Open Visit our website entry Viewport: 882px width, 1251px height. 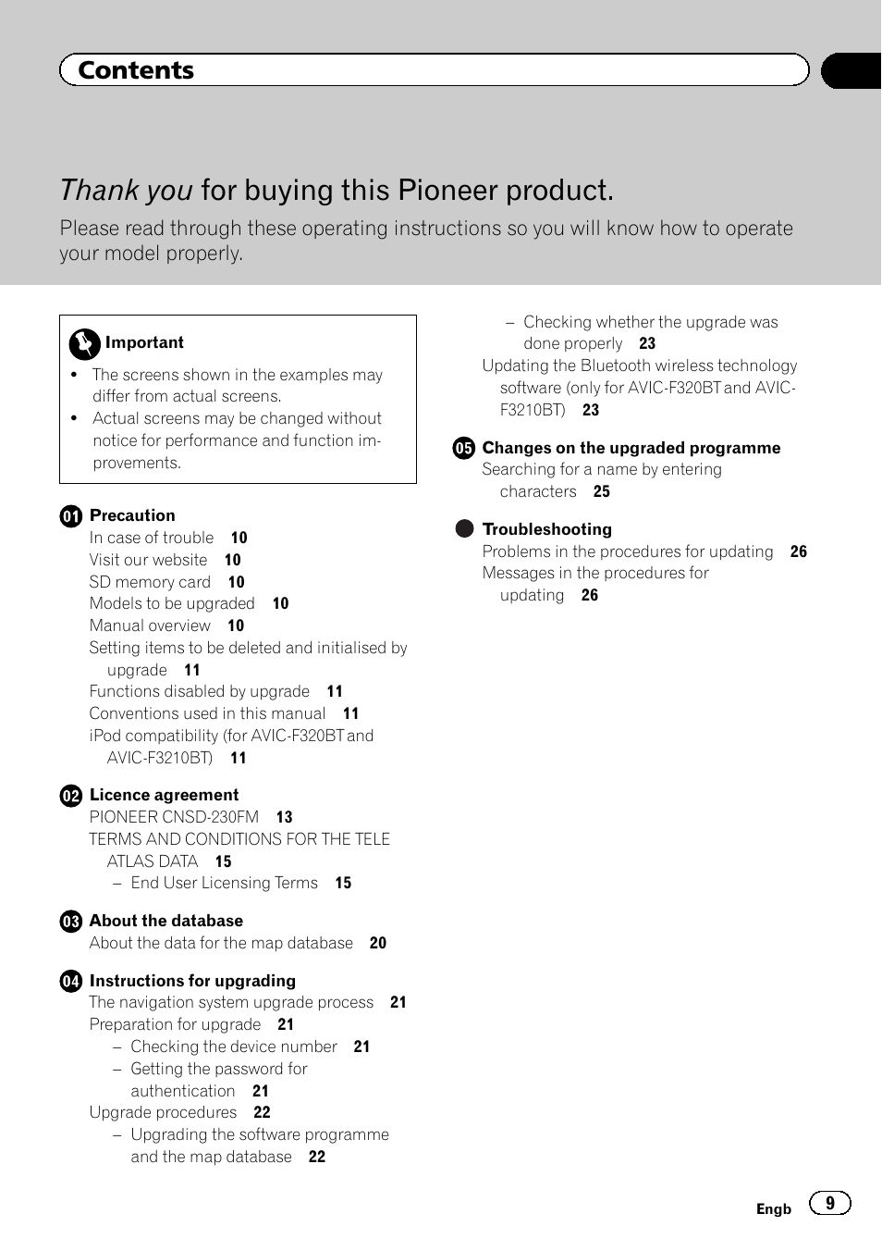tap(148, 560)
